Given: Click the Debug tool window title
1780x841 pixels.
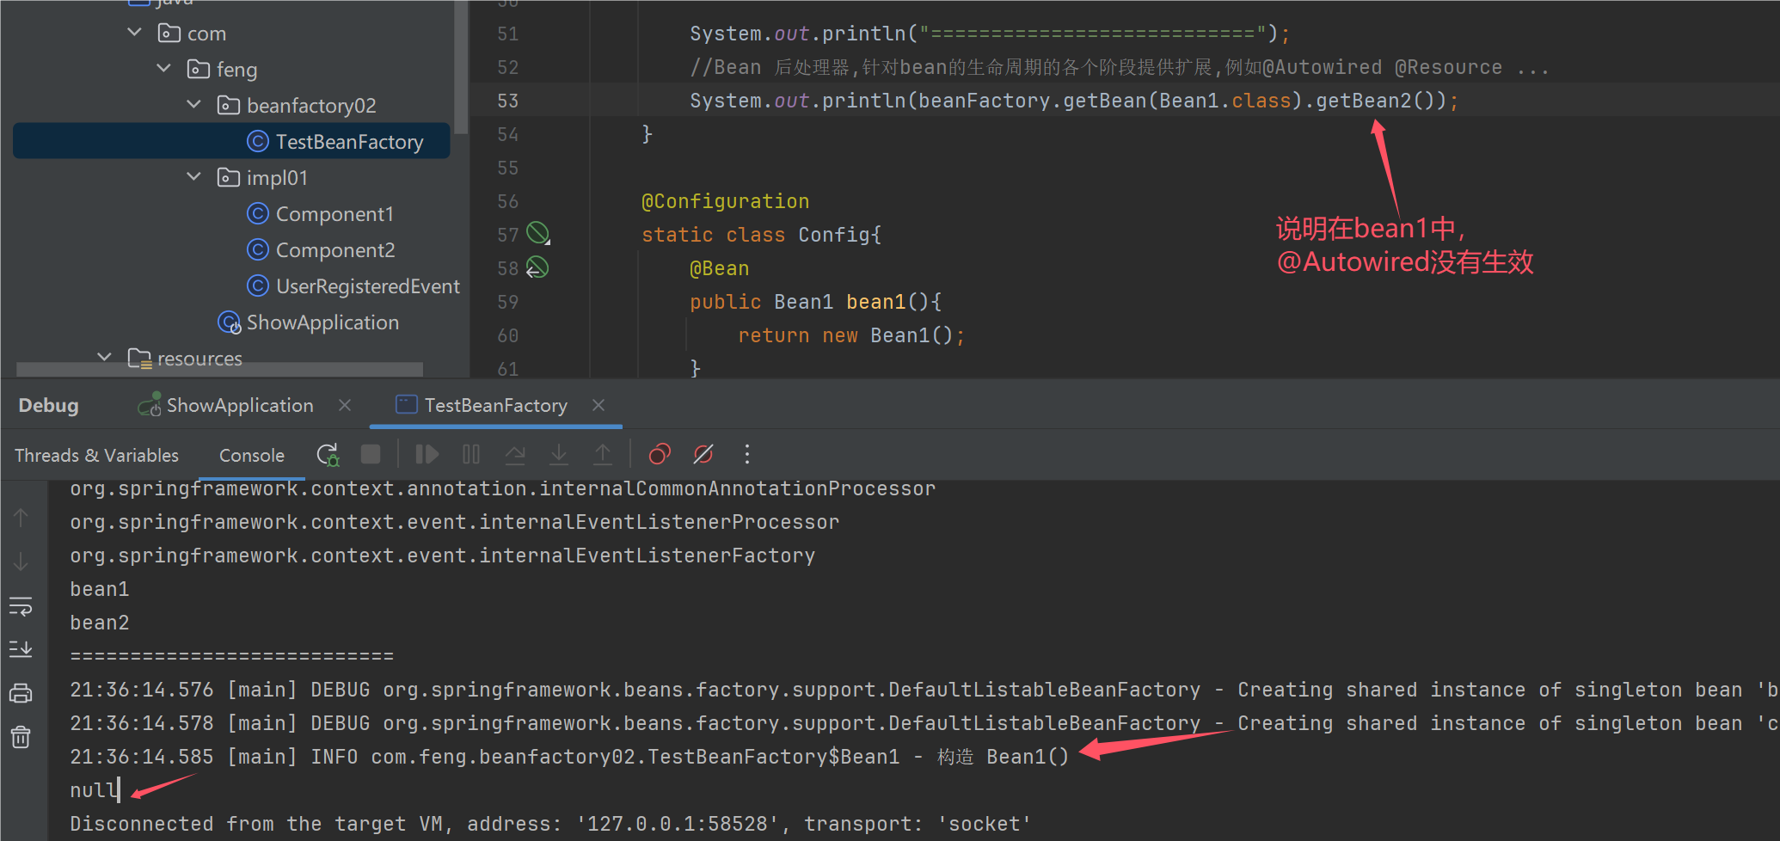Looking at the screenshot, I should coord(48,405).
